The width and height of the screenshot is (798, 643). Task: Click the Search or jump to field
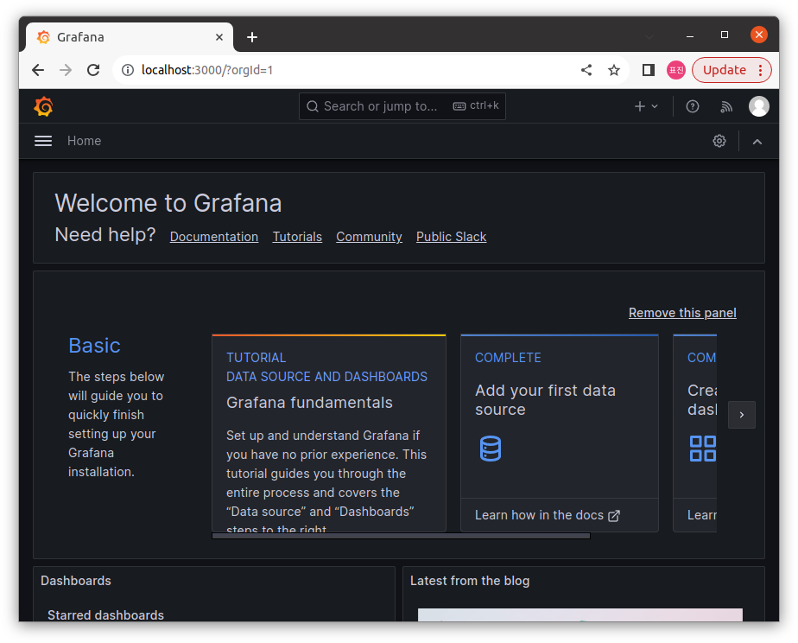point(402,106)
